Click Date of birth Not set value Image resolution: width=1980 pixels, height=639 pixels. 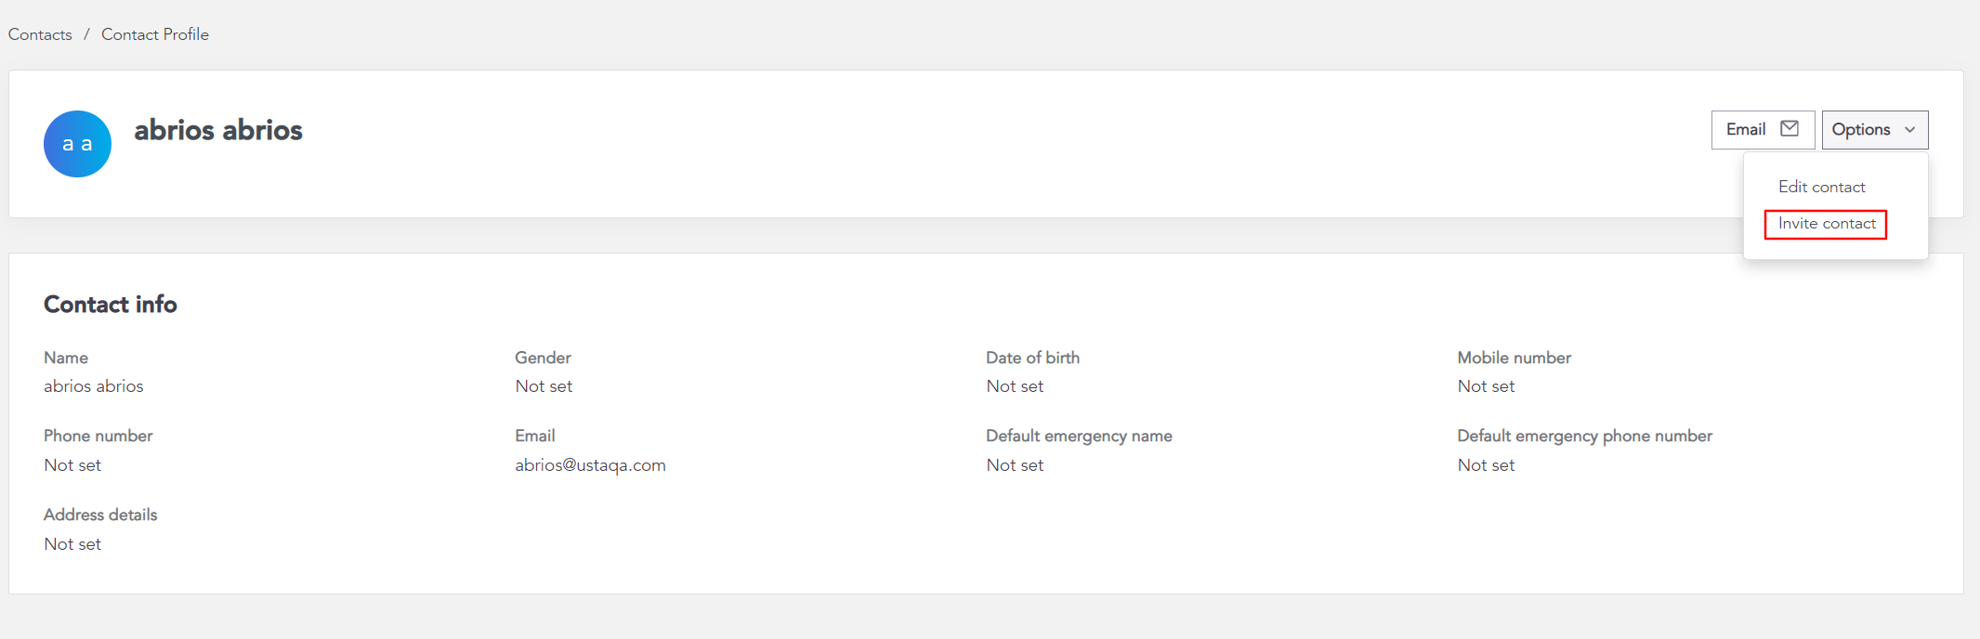[x=1015, y=386]
